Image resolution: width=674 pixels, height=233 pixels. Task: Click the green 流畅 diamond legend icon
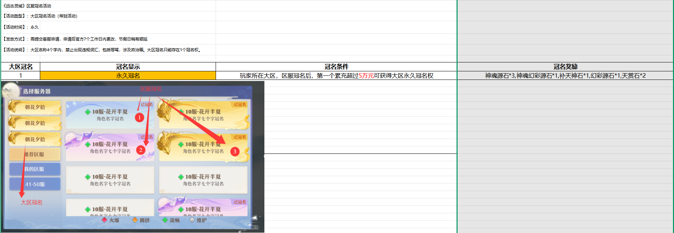[165, 220]
